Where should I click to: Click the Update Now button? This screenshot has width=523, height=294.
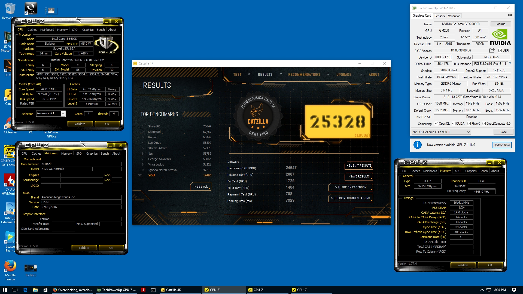pos(501,145)
